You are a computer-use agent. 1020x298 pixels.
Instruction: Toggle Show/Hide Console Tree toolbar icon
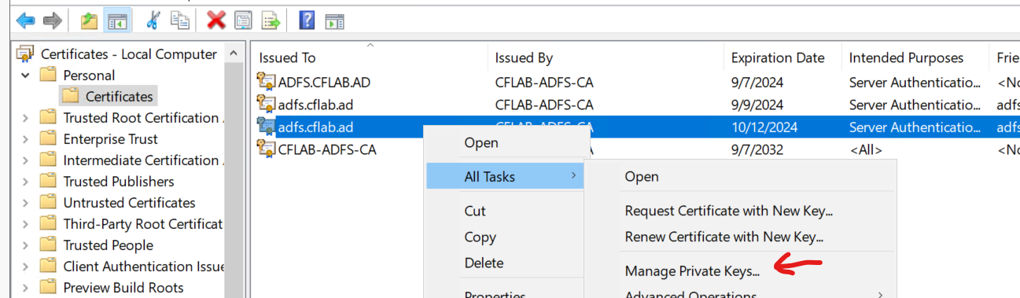pos(117,20)
